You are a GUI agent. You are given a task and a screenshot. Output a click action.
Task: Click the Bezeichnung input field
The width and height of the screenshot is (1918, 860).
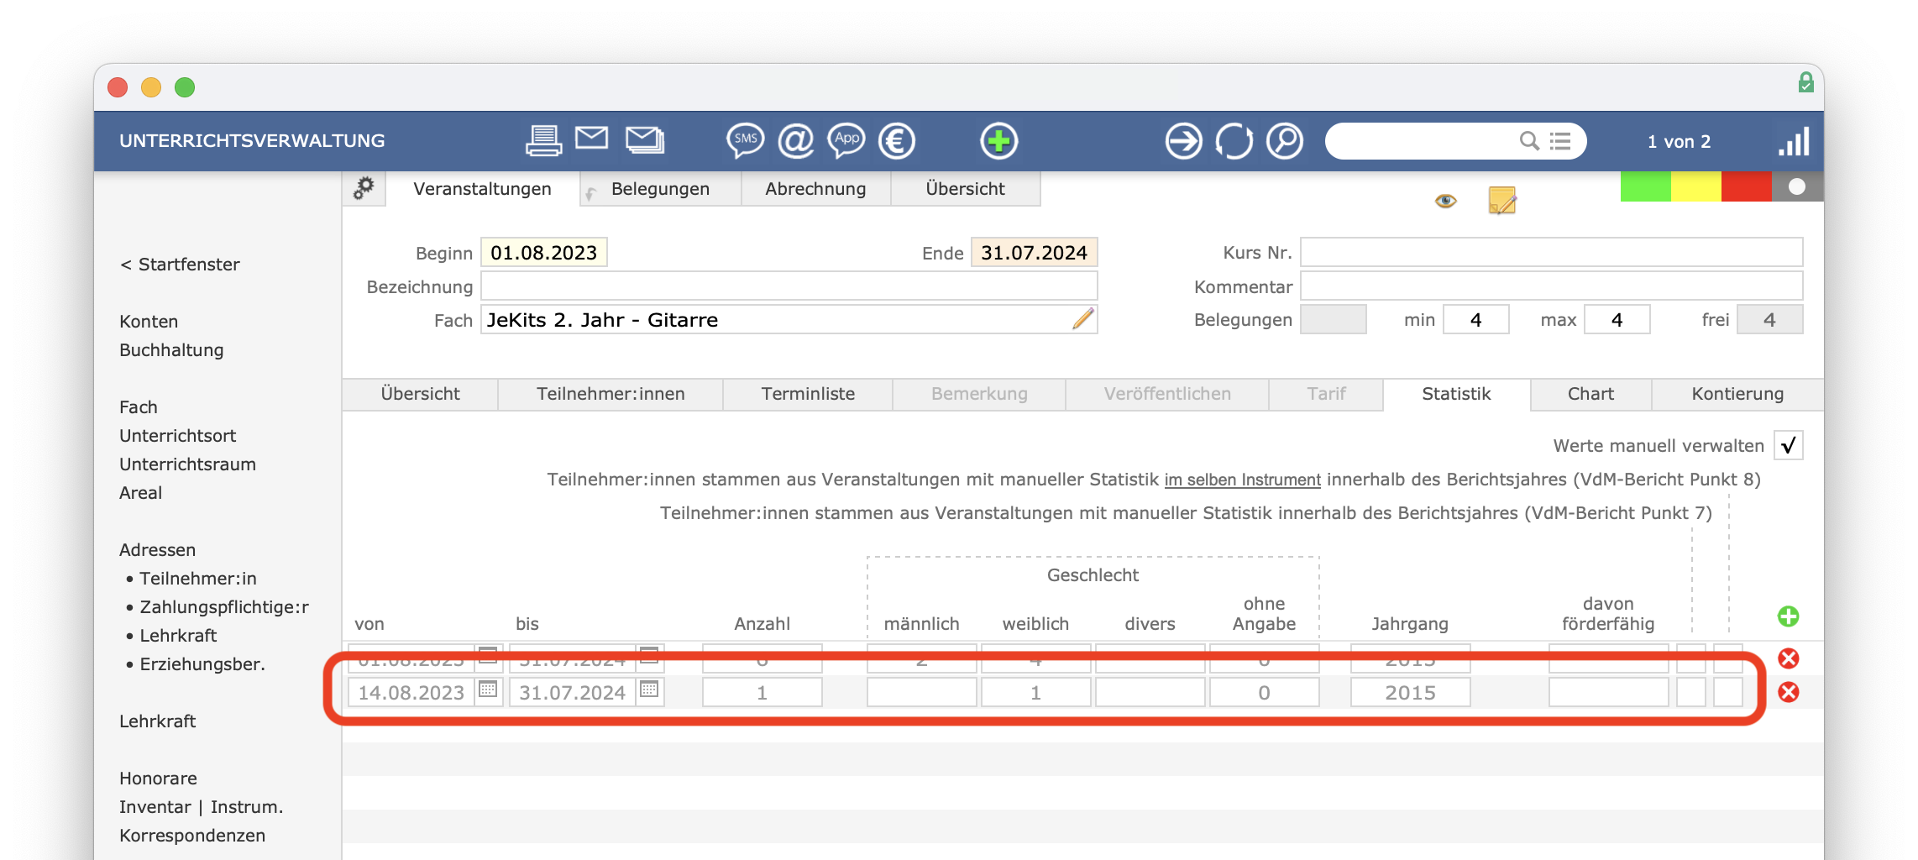coord(789,286)
